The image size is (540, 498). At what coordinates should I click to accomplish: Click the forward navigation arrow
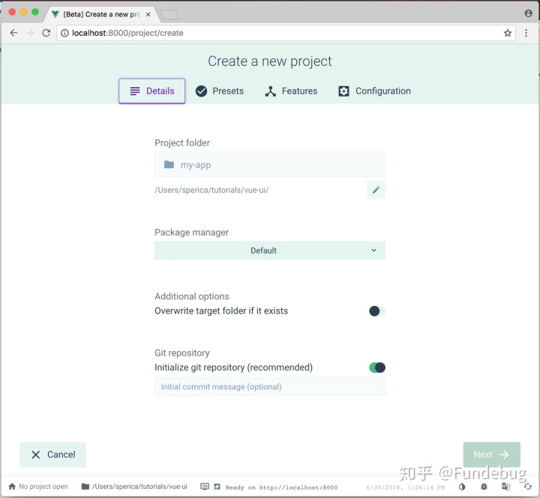click(30, 33)
